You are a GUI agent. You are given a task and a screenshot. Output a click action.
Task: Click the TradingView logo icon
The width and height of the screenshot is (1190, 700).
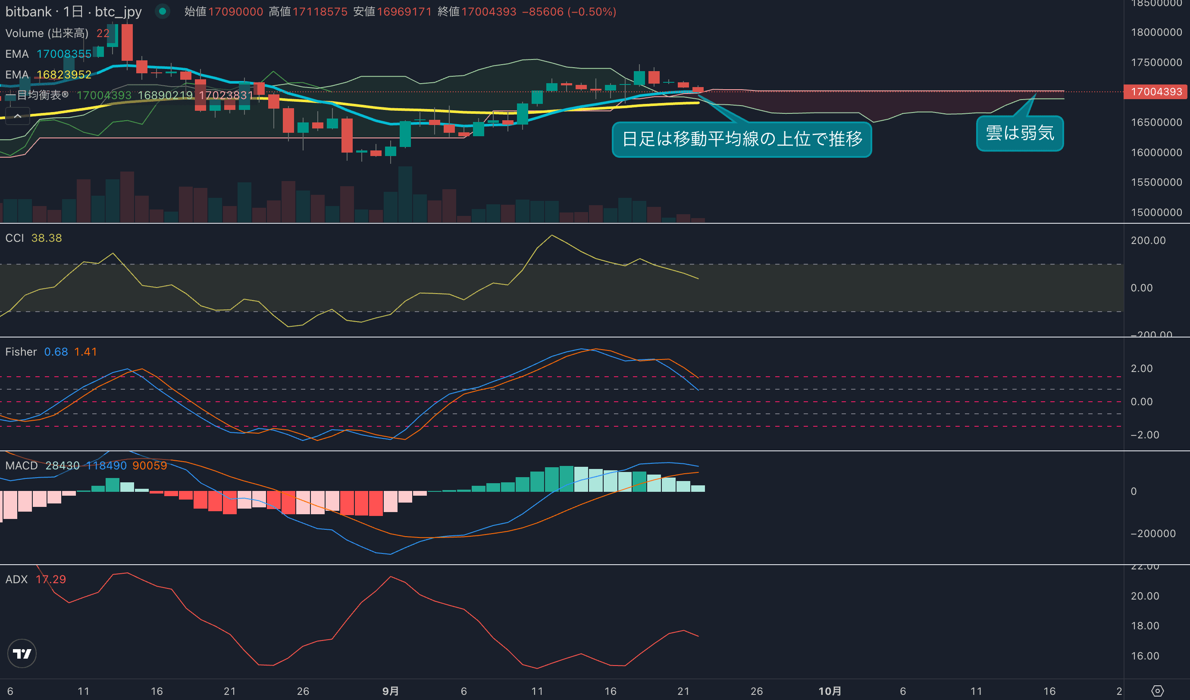[x=22, y=653]
